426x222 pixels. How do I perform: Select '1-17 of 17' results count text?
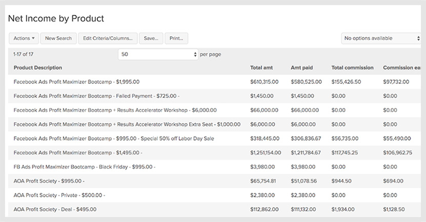click(x=24, y=54)
